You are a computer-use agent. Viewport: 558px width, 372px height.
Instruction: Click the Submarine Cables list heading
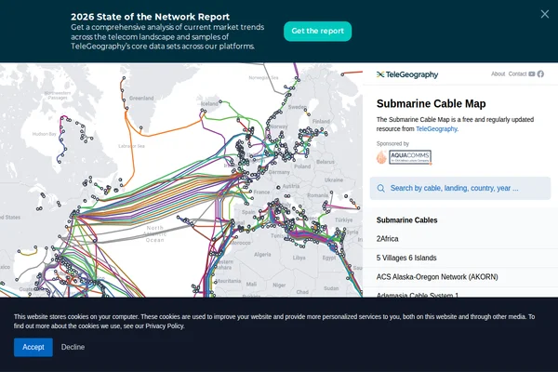click(x=406, y=220)
